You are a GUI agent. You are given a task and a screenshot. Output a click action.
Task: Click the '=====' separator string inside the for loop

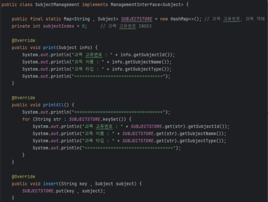[x=129, y=148]
